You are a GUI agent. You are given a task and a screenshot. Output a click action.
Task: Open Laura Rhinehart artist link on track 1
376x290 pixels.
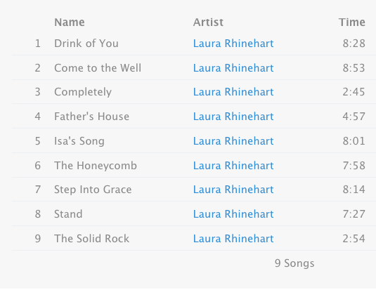(233, 44)
